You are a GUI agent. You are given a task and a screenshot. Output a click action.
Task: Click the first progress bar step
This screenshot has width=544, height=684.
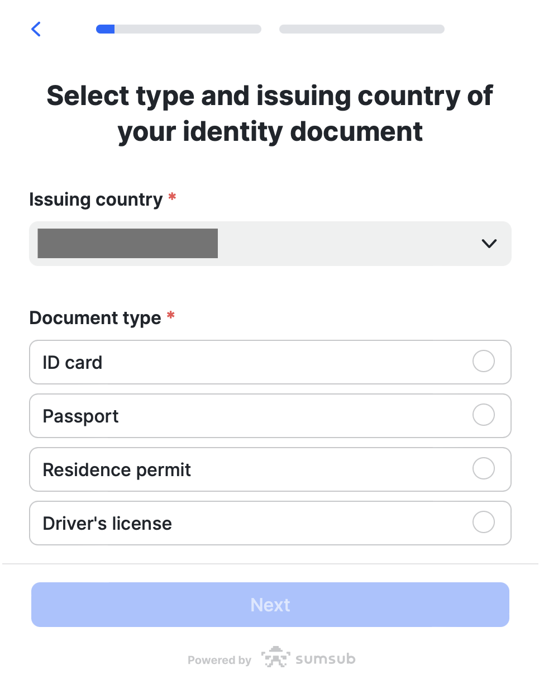coord(178,29)
